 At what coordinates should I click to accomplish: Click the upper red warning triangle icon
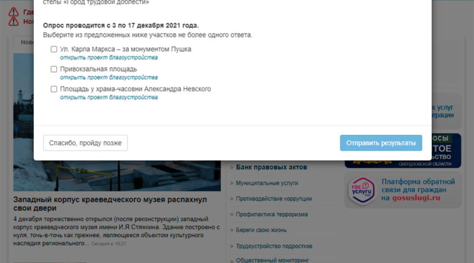pos(13,12)
